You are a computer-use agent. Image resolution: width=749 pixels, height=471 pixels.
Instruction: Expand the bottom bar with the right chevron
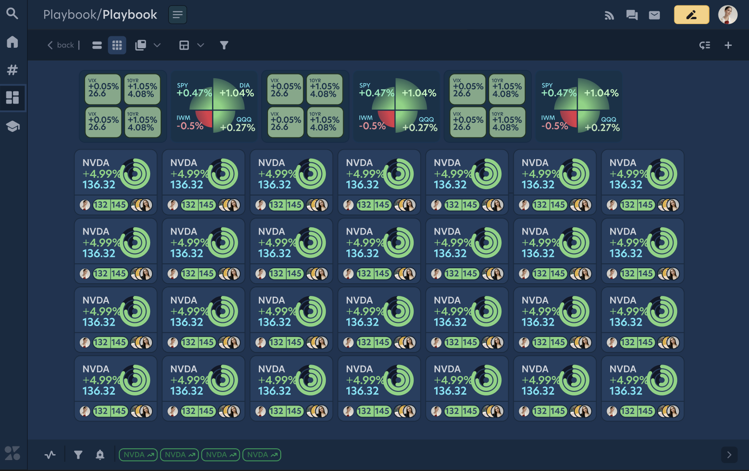729,455
